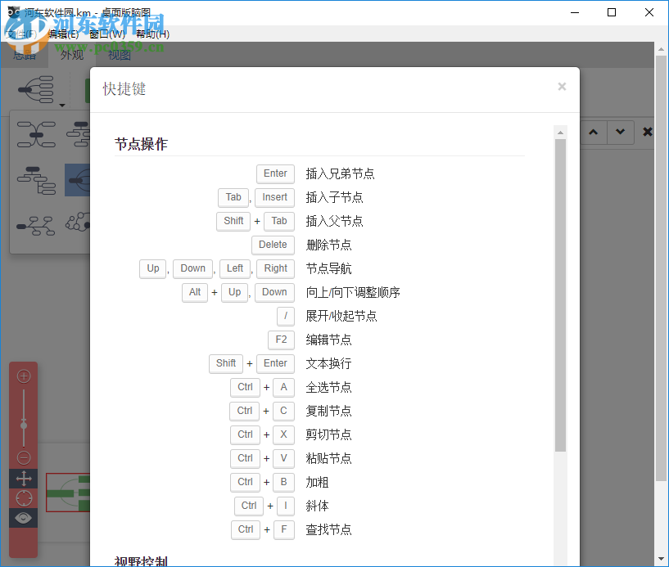This screenshot has width=669, height=567.
Task: Switch to the 视图 tab
Action: coord(118,55)
